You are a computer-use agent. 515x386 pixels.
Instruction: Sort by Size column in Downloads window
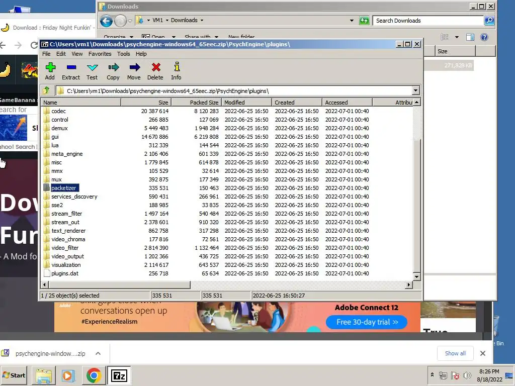[455, 51]
